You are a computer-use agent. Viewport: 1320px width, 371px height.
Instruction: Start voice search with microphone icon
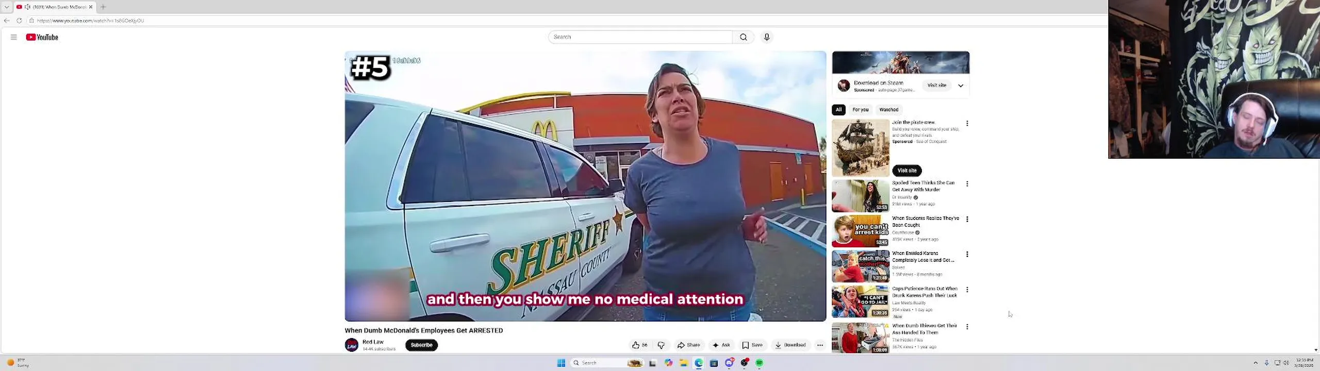767,37
